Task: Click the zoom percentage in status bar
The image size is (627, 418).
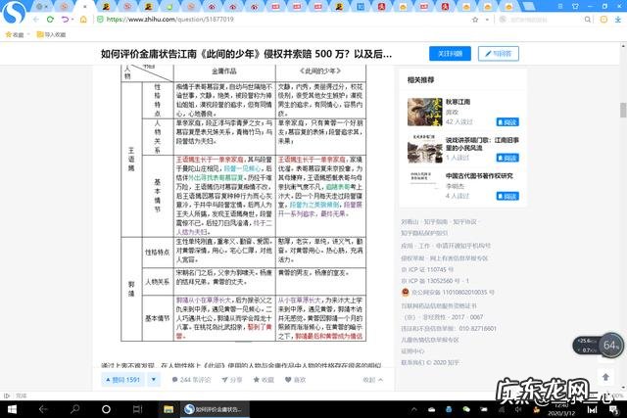Action: point(617,395)
